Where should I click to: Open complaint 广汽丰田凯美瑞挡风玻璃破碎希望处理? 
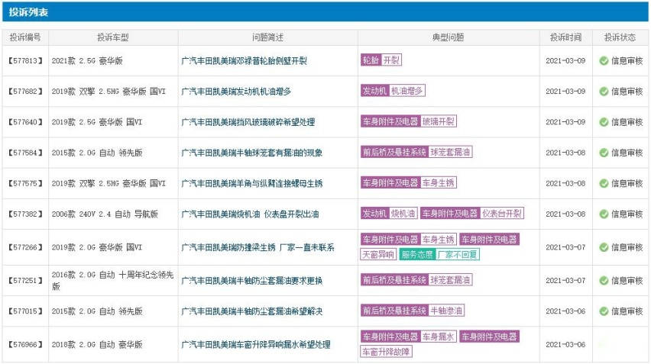click(x=248, y=122)
